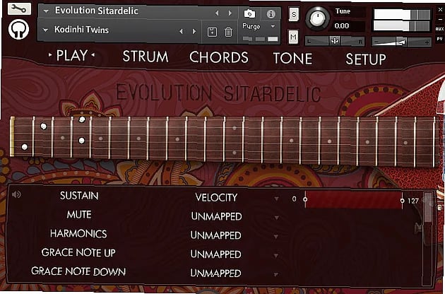Click the Orange Tree Samples logo

coord(19,29)
